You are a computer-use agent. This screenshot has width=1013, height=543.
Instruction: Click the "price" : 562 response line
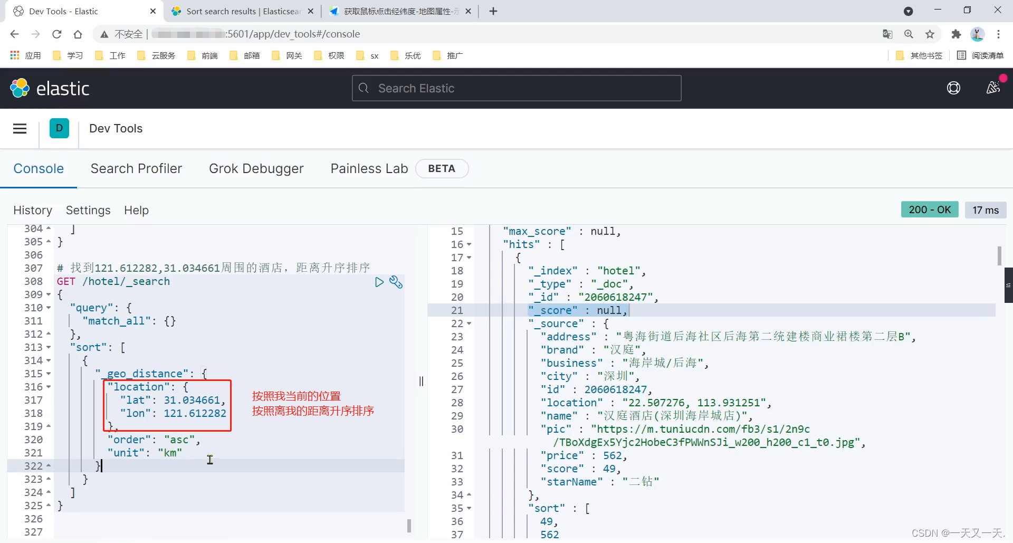(584, 455)
